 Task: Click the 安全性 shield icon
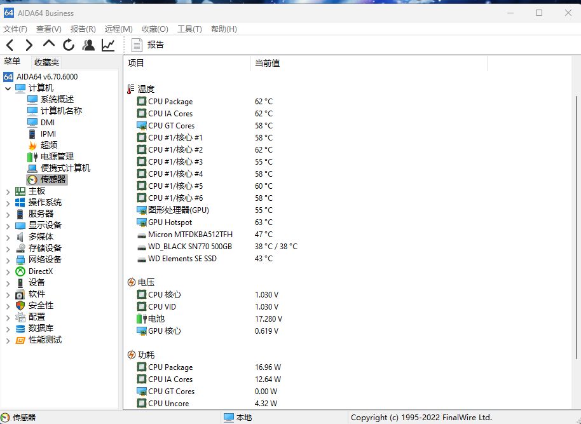(20, 306)
